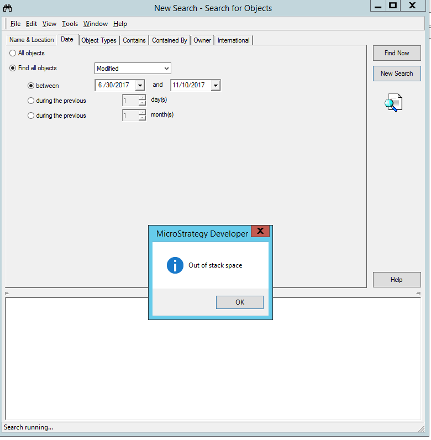Click the binoculars search icon in title bar
Screen dimensions: 431x440
[8, 8]
